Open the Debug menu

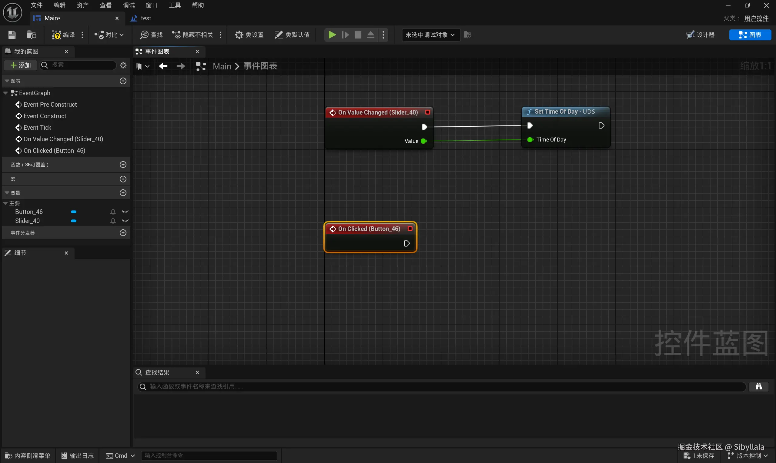pos(129,5)
